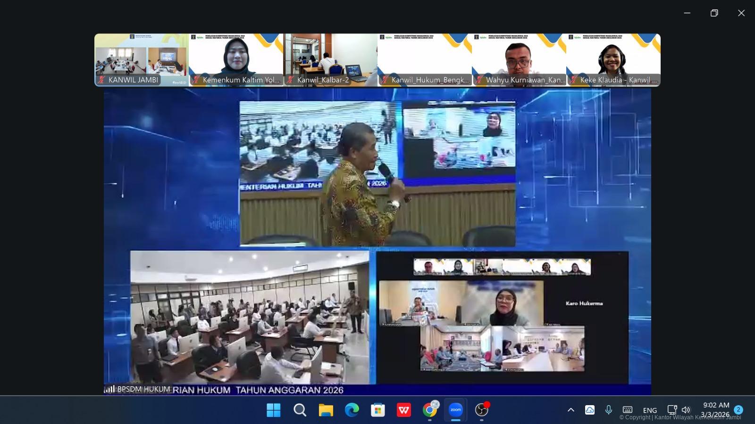Open Microsoft Edge browser

pyautogui.click(x=352, y=410)
